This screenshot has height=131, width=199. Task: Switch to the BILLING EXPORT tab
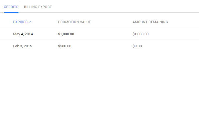coord(38,7)
